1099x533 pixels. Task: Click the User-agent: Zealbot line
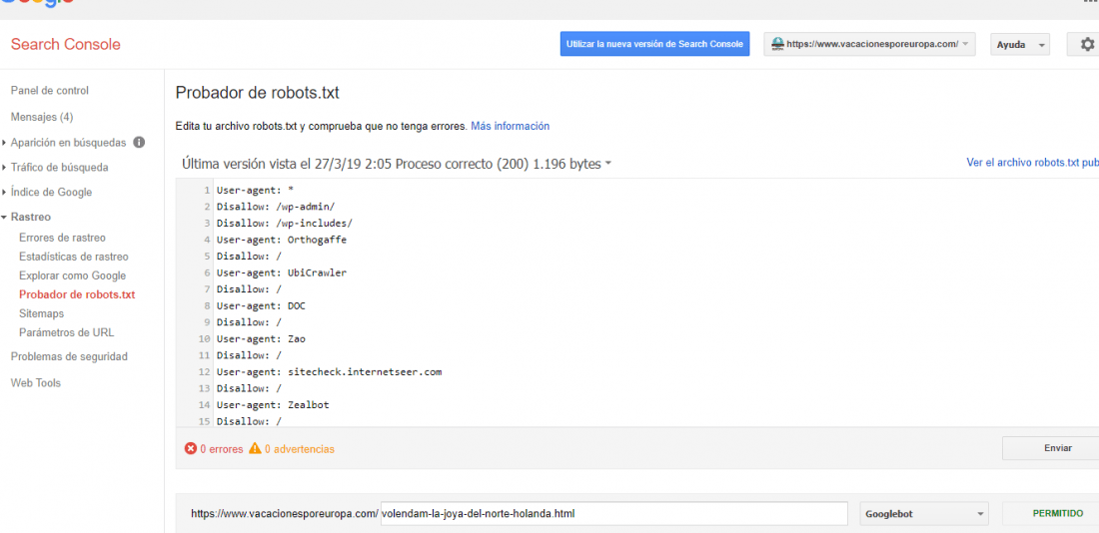click(x=274, y=405)
